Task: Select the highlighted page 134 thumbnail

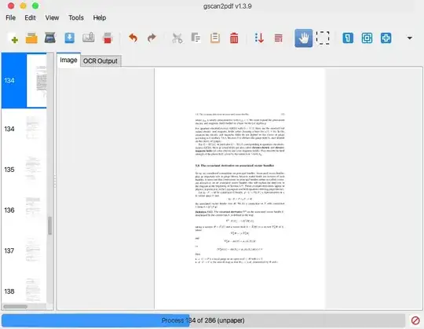Action: pyautogui.click(x=24, y=81)
